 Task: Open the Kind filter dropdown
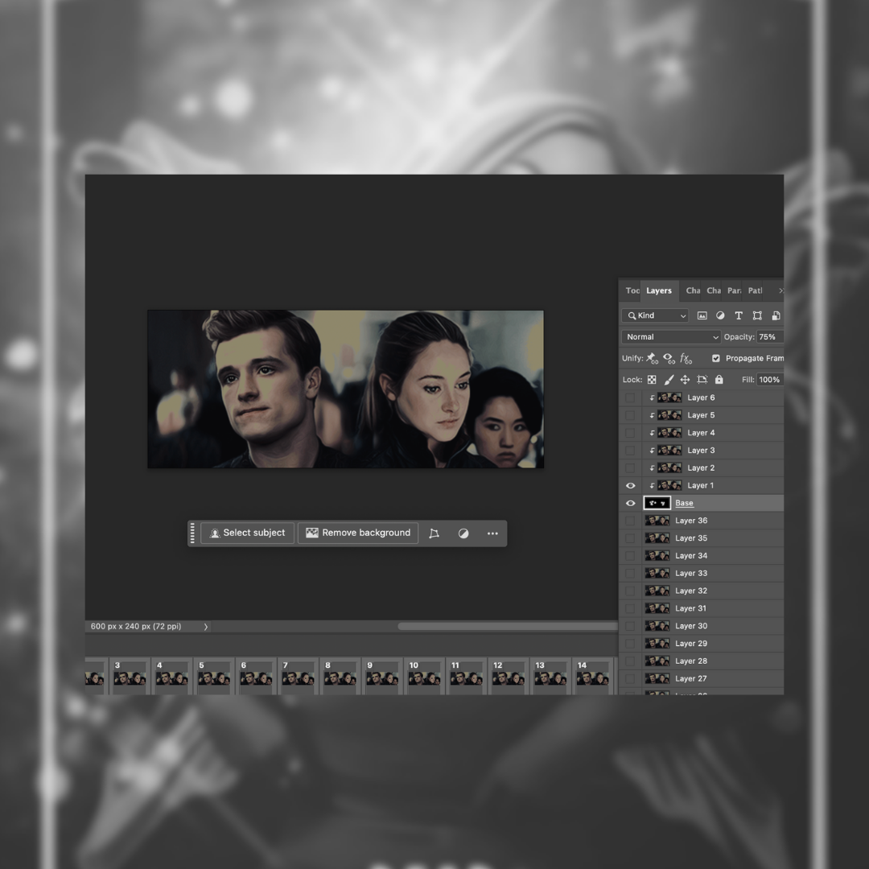[x=655, y=315]
